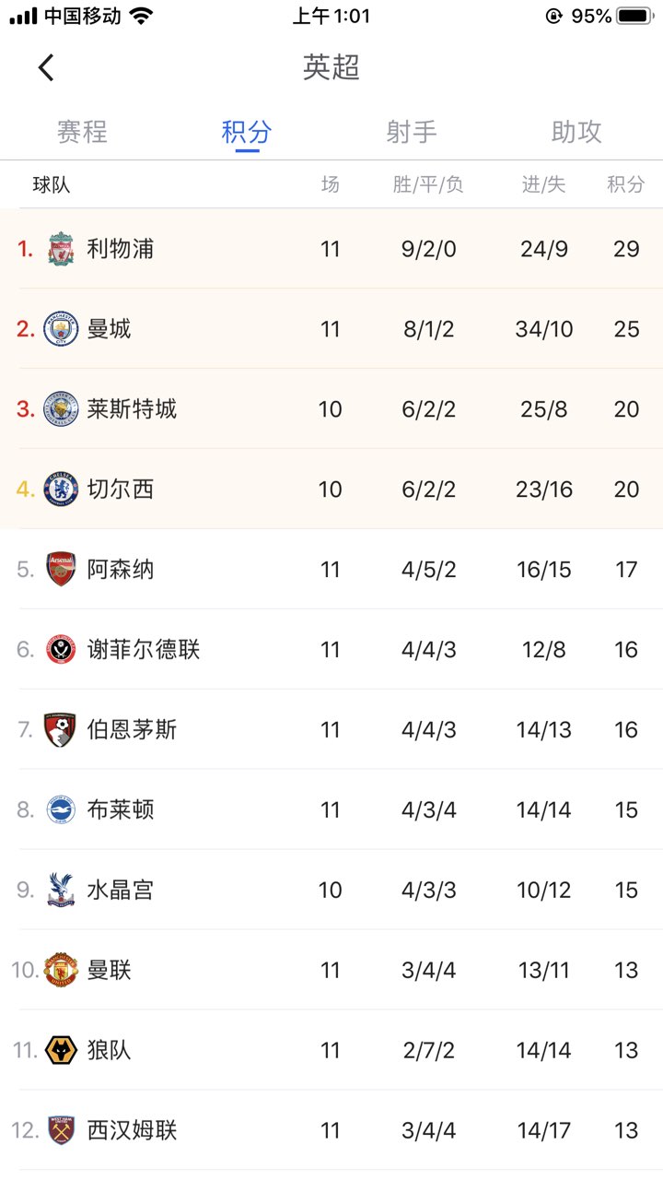The height and width of the screenshot is (1180, 663).
Task: Tap the Arsenal club crest
Action: pyautogui.click(x=61, y=570)
